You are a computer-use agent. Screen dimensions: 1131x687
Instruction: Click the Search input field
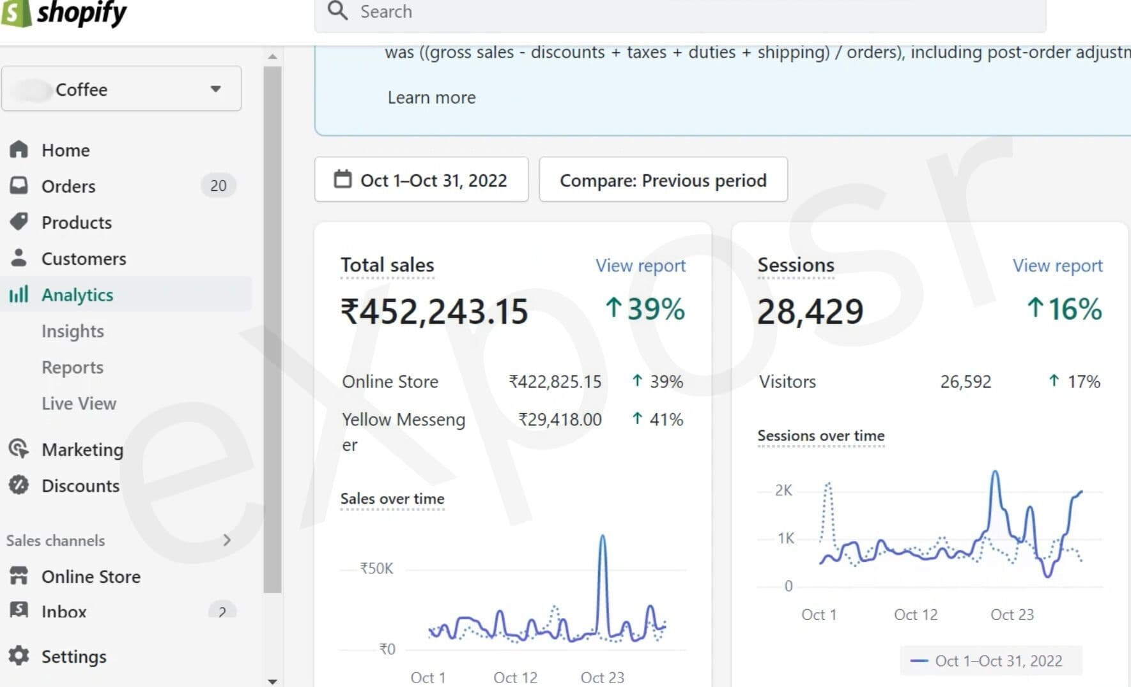tap(680, 13)
